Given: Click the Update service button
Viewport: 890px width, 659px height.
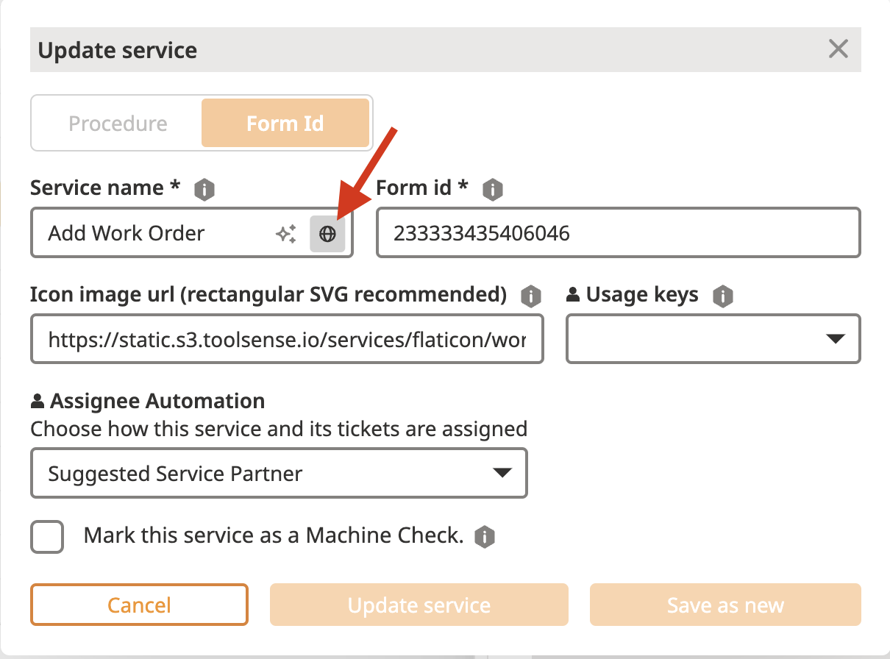Looking at the screenshot, I should [x=419, y=605].
